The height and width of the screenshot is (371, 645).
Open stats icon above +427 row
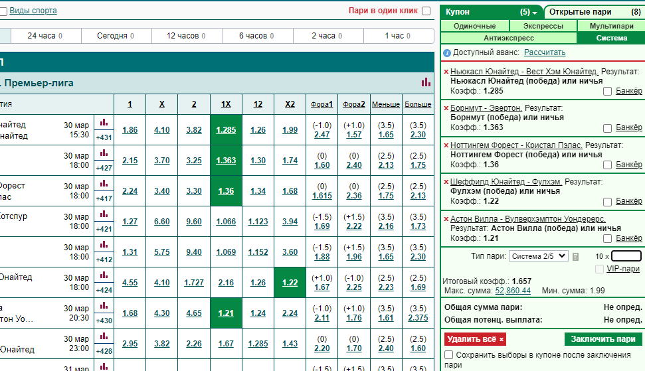click(104, 153)
